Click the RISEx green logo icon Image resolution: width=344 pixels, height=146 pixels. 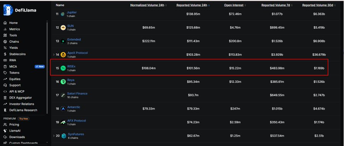(x=63, y=68)
